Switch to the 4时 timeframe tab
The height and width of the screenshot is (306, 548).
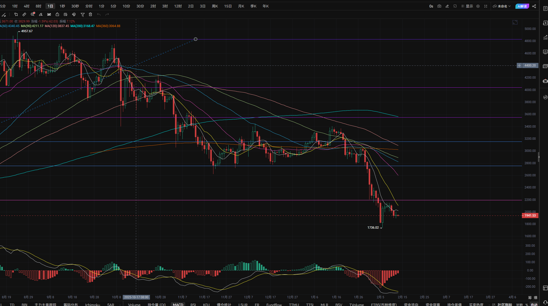[x=27, y=6]
